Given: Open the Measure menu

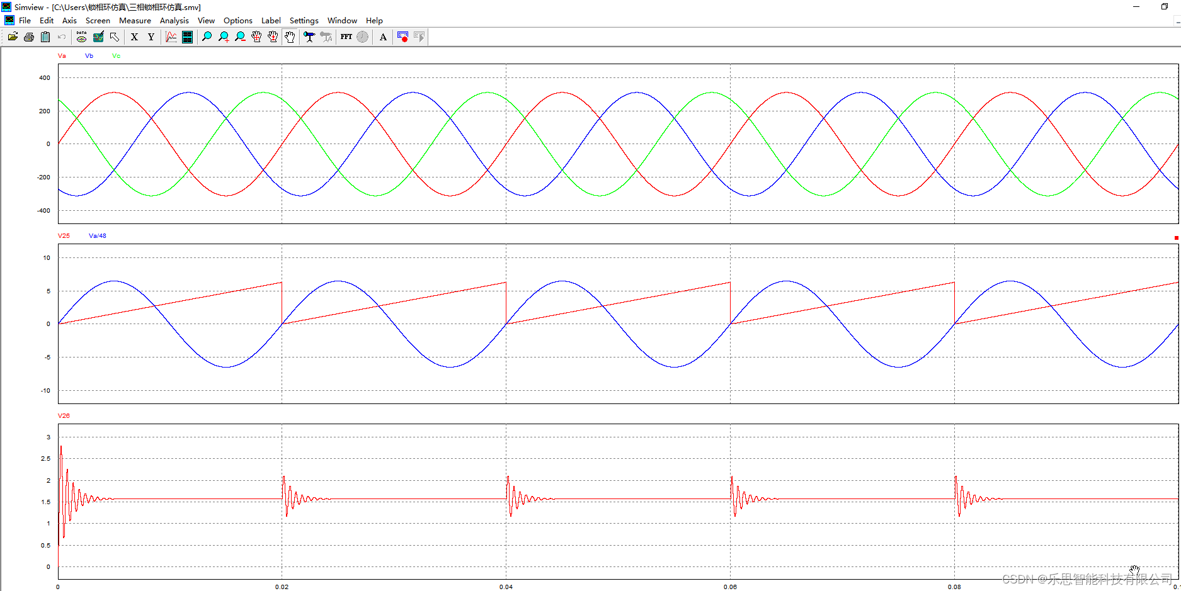Looking at the screenshot, I should 135,21.
